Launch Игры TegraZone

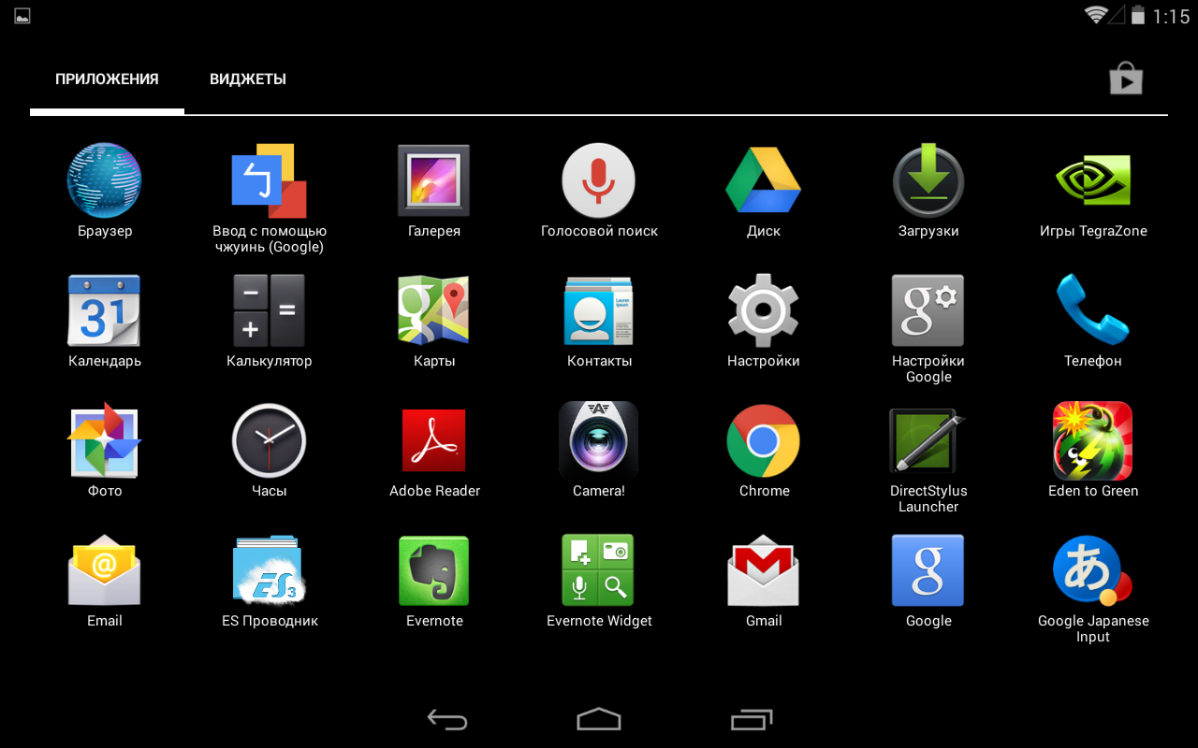coord(1093,180)
